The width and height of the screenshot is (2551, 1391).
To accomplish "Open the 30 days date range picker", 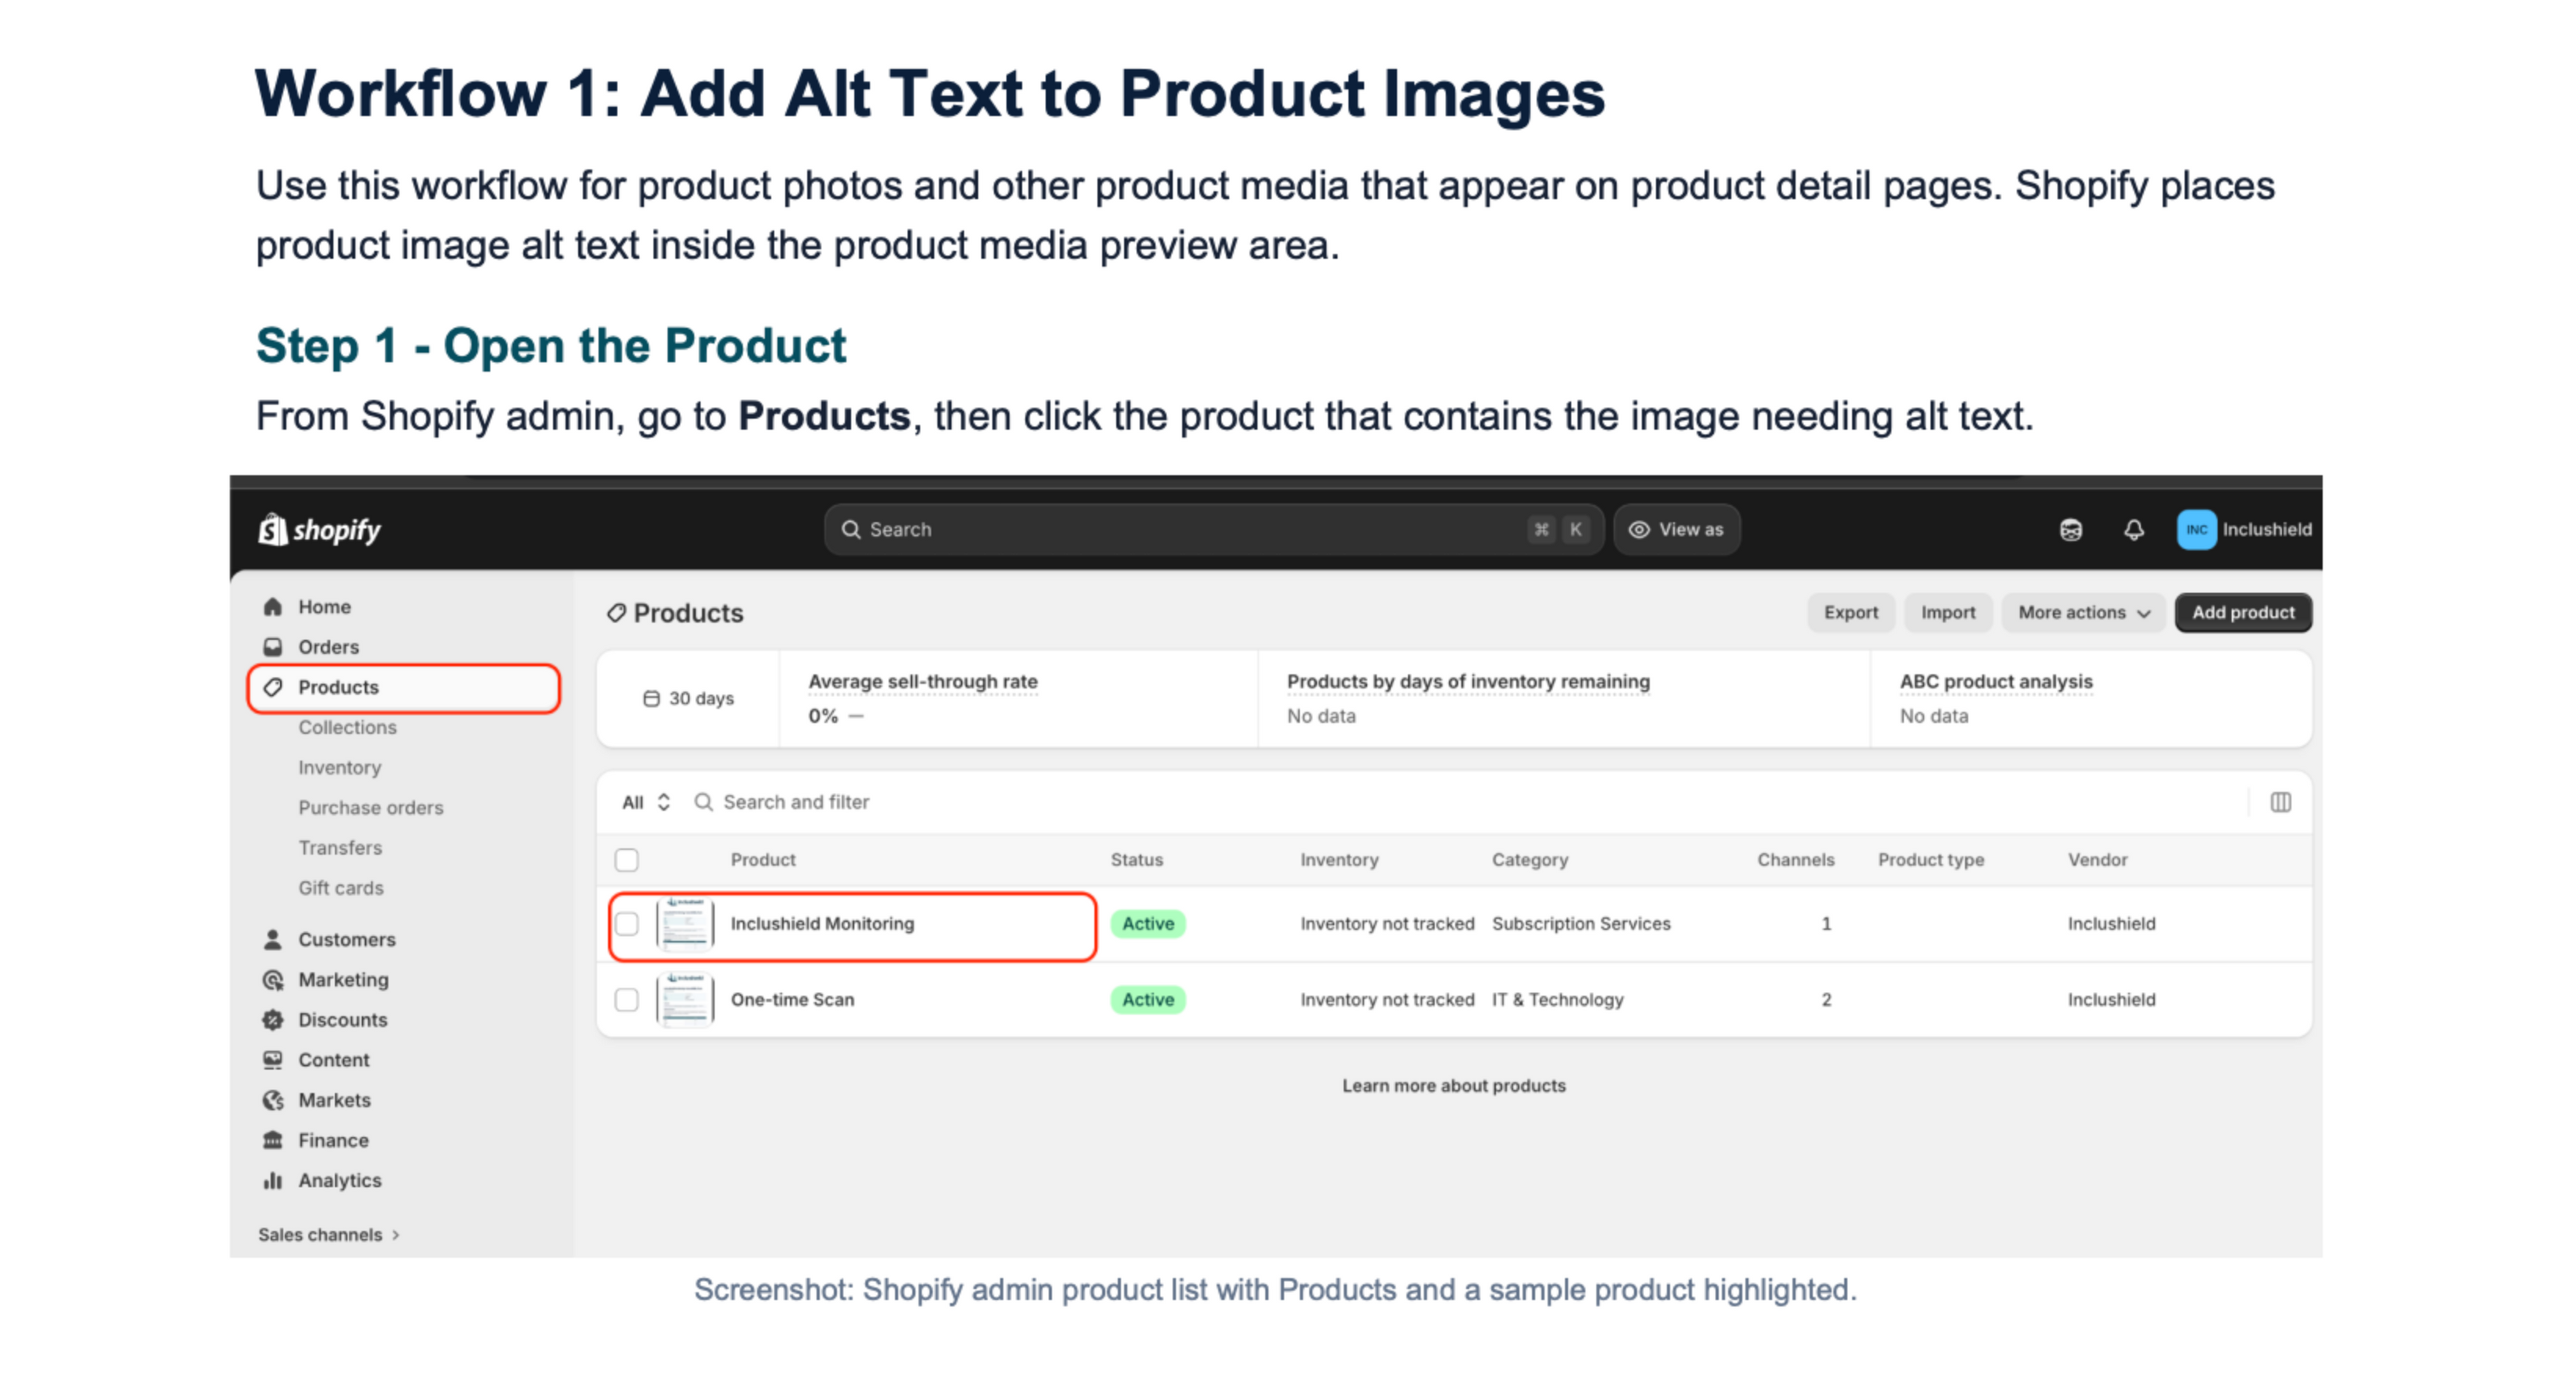I will point(688,699).
